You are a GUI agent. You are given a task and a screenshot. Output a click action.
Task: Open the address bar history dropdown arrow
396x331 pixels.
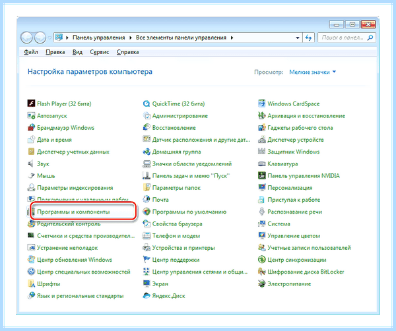298,38
